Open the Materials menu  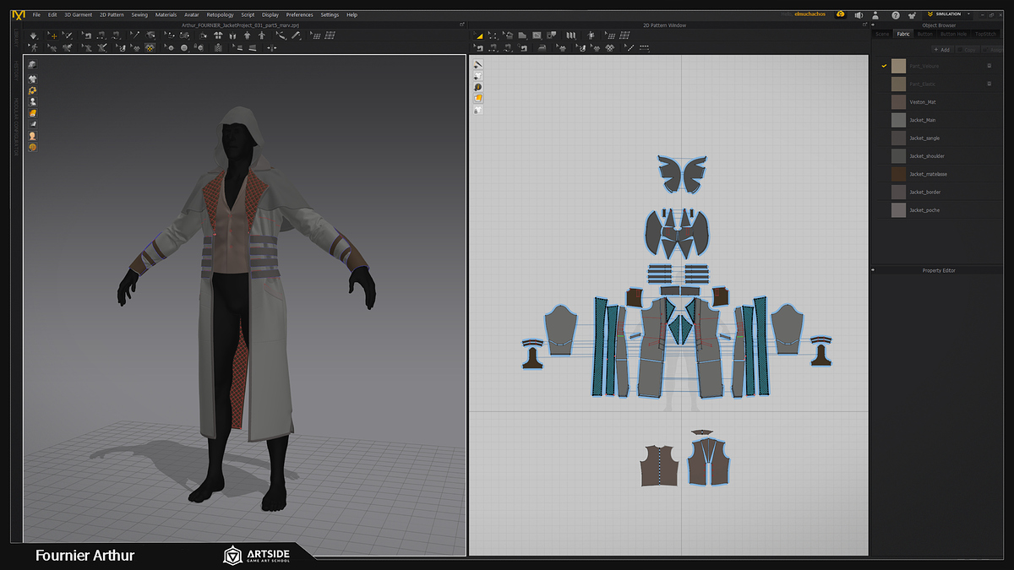[x=166, y=14]
